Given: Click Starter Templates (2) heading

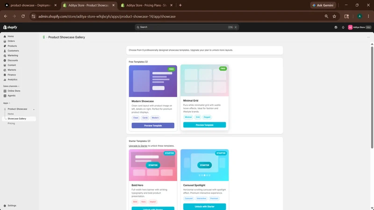Looking at the screenshot, I should pyautogui.click(x=139, y=141).
